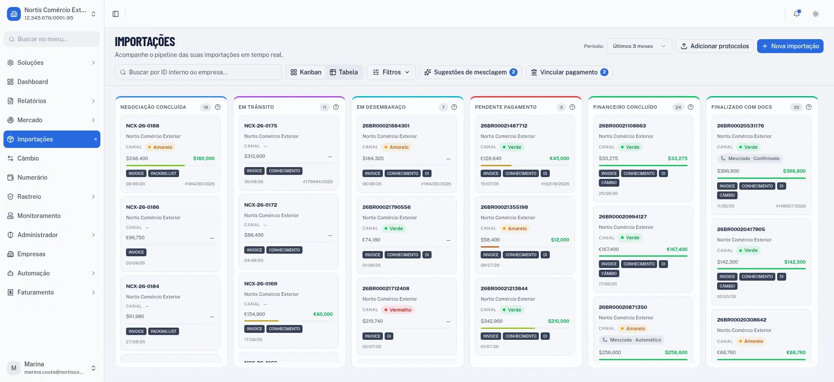Expand the Mercado menu
This screenshot has width=834, height=382.
click(52, 120)
